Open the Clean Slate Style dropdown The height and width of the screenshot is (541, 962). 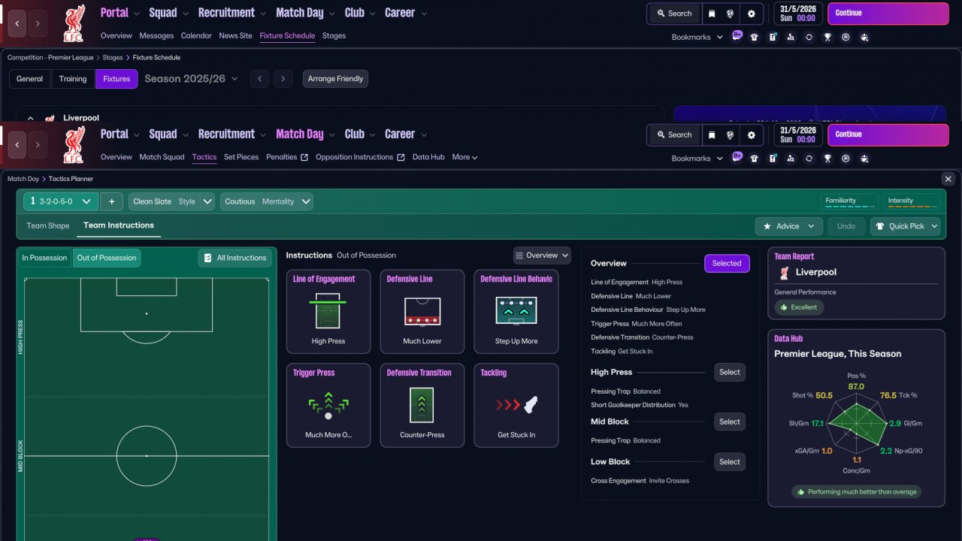coord(171,201)
